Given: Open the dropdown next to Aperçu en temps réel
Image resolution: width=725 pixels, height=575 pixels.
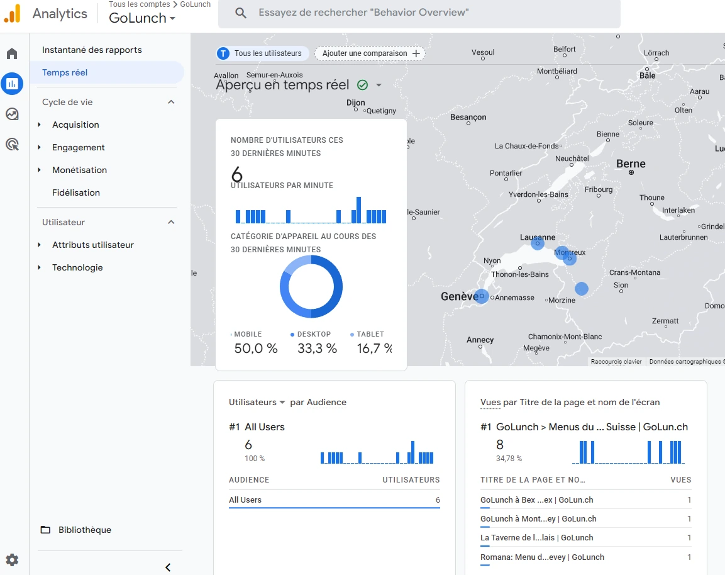Looking at the screenshot, I should coord(379,85).
